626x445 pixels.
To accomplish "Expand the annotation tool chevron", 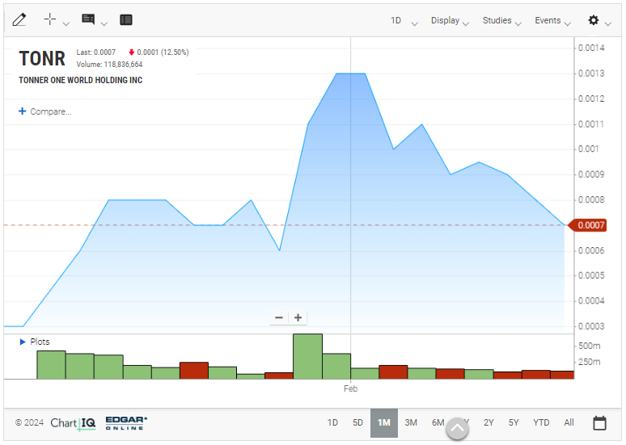I will pyautogui.click(x=104, y=24).
